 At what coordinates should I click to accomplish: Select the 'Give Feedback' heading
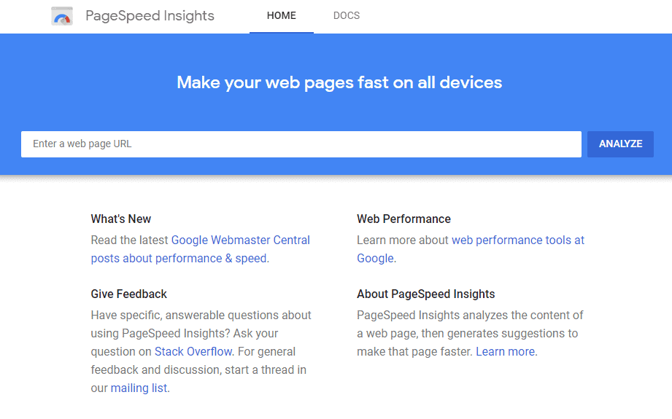pos(128,294)
